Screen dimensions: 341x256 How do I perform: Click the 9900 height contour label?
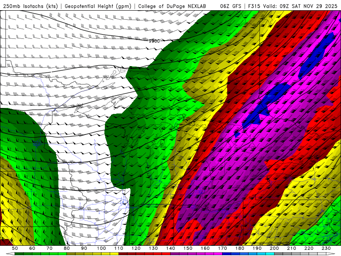pos(154,41)
